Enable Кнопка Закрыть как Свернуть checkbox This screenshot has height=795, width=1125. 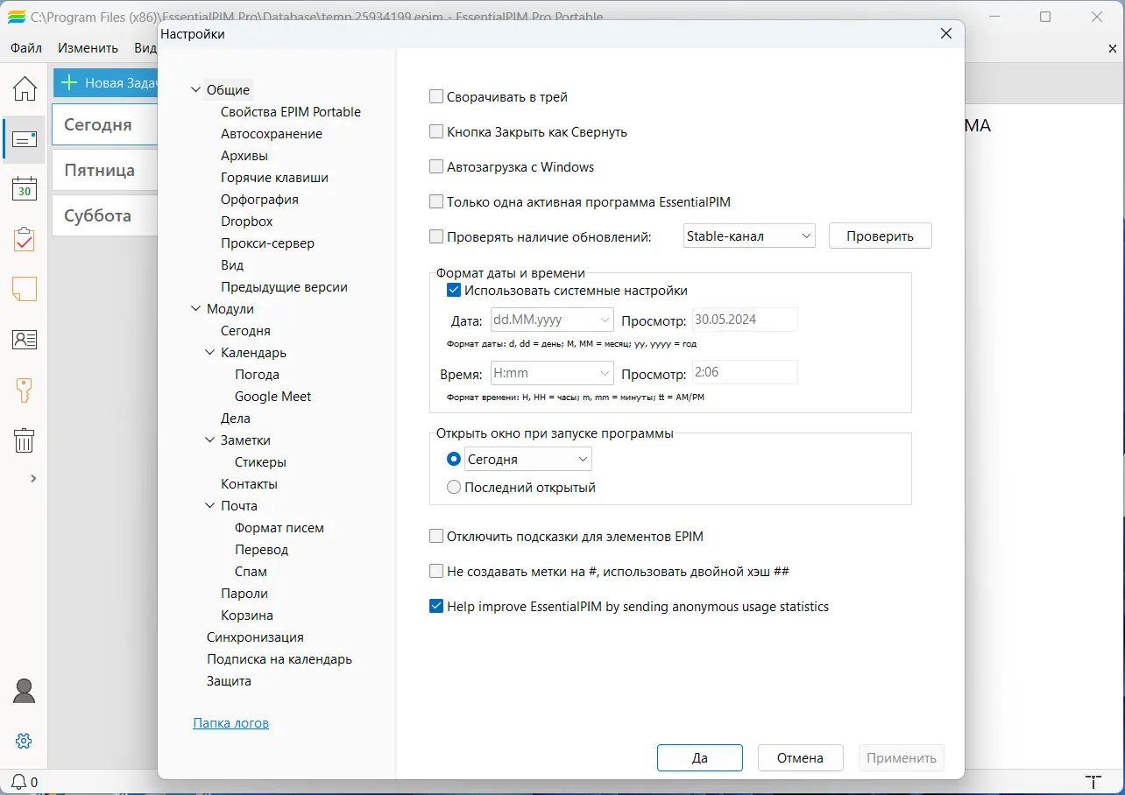(x=436, y=132)
